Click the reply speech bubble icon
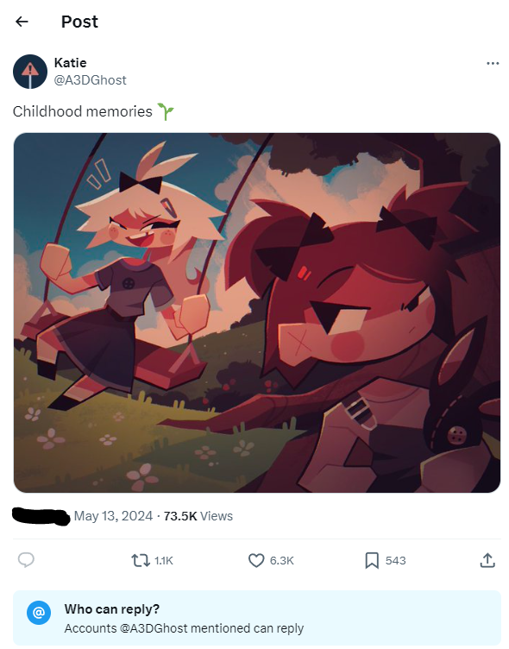Viewport: 509px width, 649px height. coord(26,560)
